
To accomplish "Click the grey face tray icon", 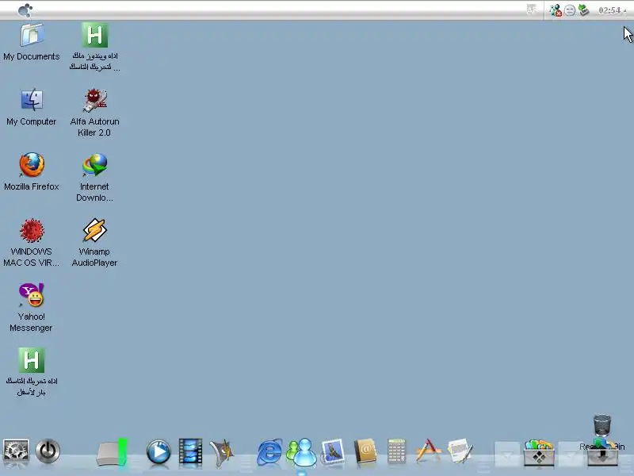I will 570,10.
